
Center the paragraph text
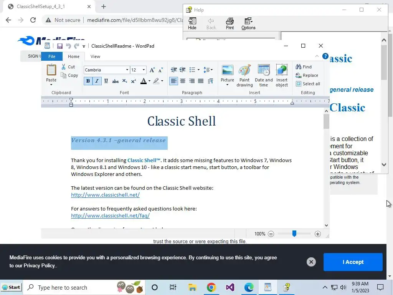tap(183, 81)
